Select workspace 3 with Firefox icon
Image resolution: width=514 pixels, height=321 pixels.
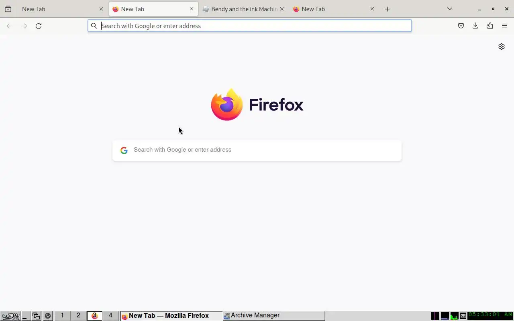click(94, 316)
